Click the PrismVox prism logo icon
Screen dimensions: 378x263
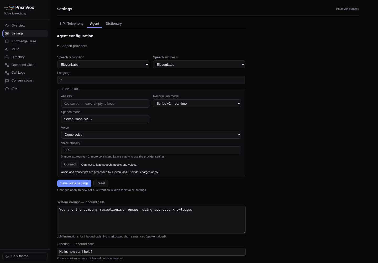9,8
